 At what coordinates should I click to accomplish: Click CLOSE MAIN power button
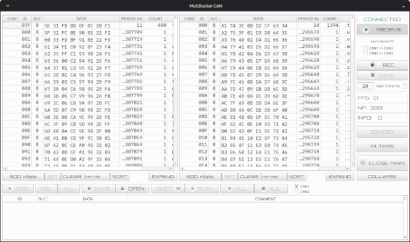[x=382, y=163]
